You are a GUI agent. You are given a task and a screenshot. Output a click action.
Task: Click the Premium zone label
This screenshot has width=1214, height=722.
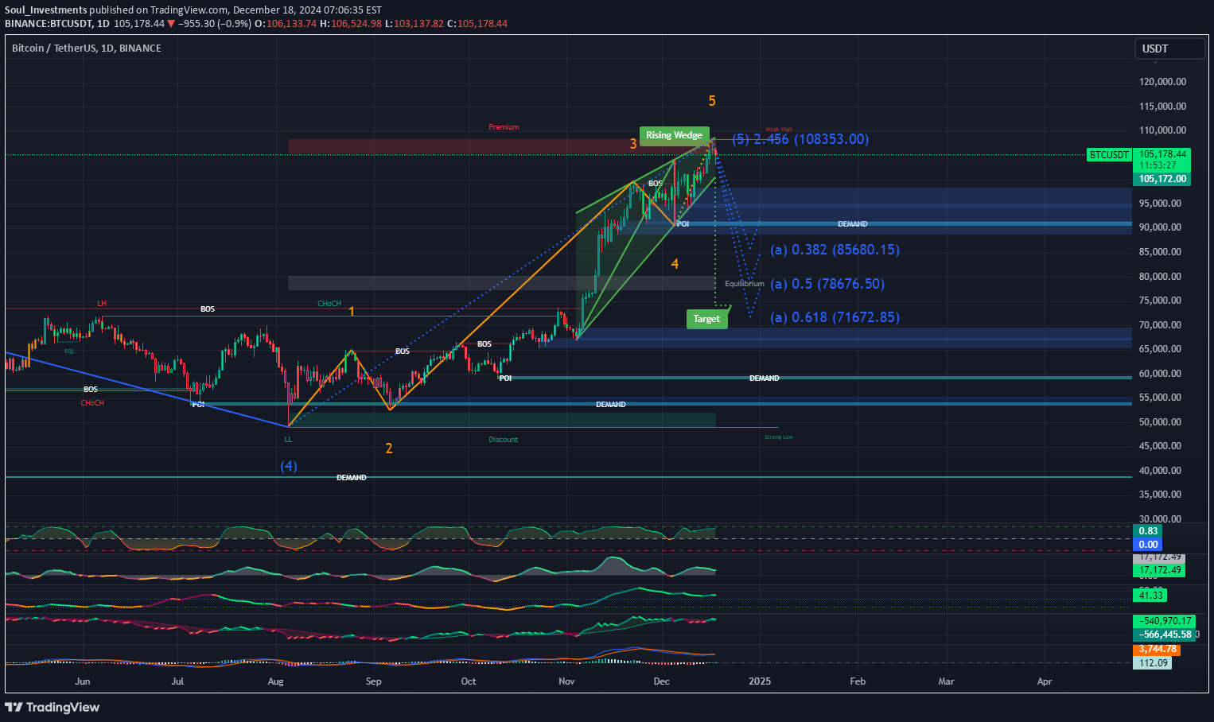point(504,127)
